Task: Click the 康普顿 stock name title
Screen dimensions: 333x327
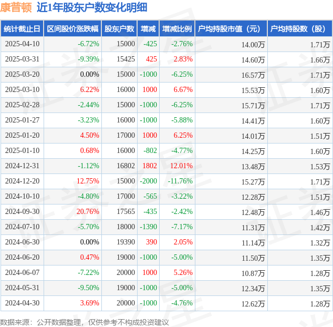Action: click(x=16, y=7)
